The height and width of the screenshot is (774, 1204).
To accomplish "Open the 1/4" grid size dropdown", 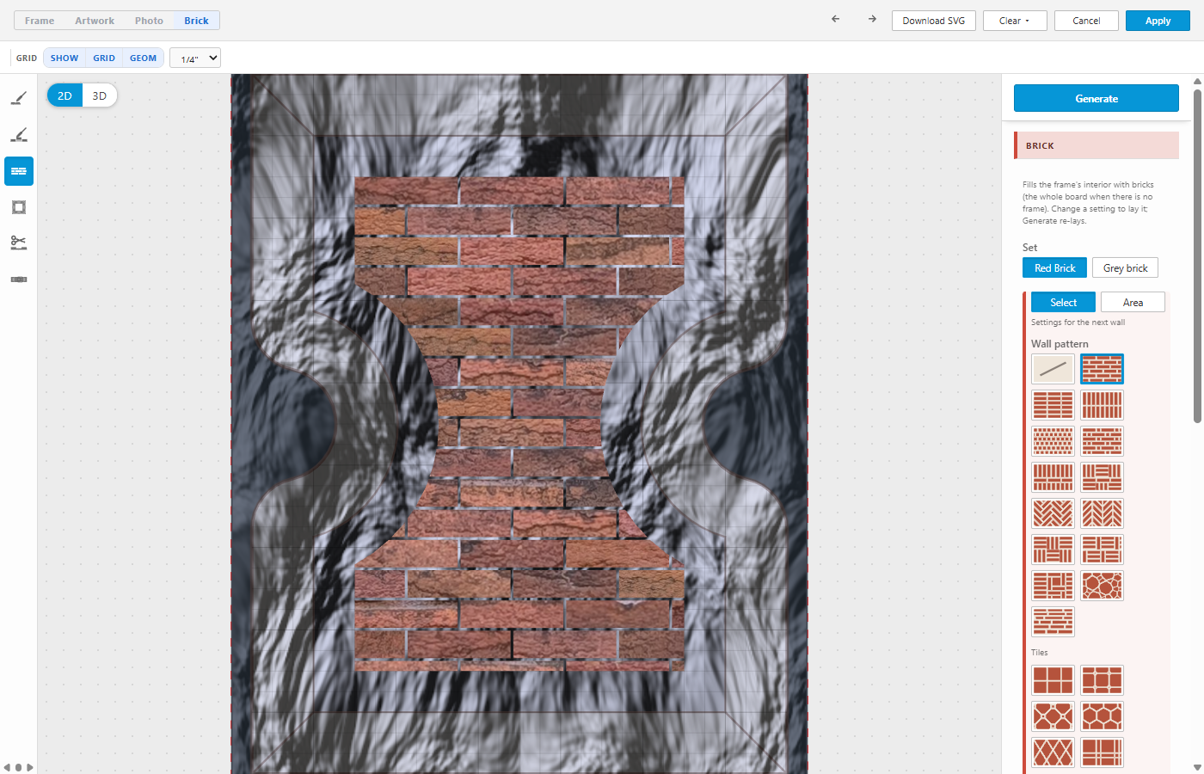I will pyautogui.click(x=195, y=58).
